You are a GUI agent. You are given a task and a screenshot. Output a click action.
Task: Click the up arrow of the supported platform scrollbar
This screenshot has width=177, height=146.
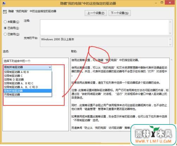tap(170, 39)
